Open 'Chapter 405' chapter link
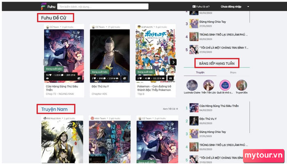Viewport: 287px width, 166px height. pos(99,94)
